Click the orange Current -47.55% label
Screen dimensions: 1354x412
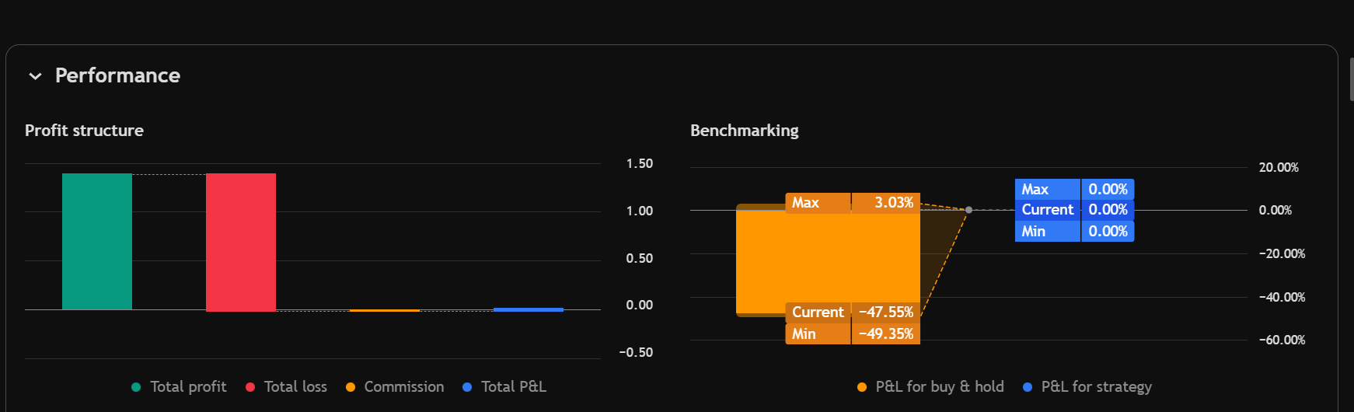pos(853,312)
